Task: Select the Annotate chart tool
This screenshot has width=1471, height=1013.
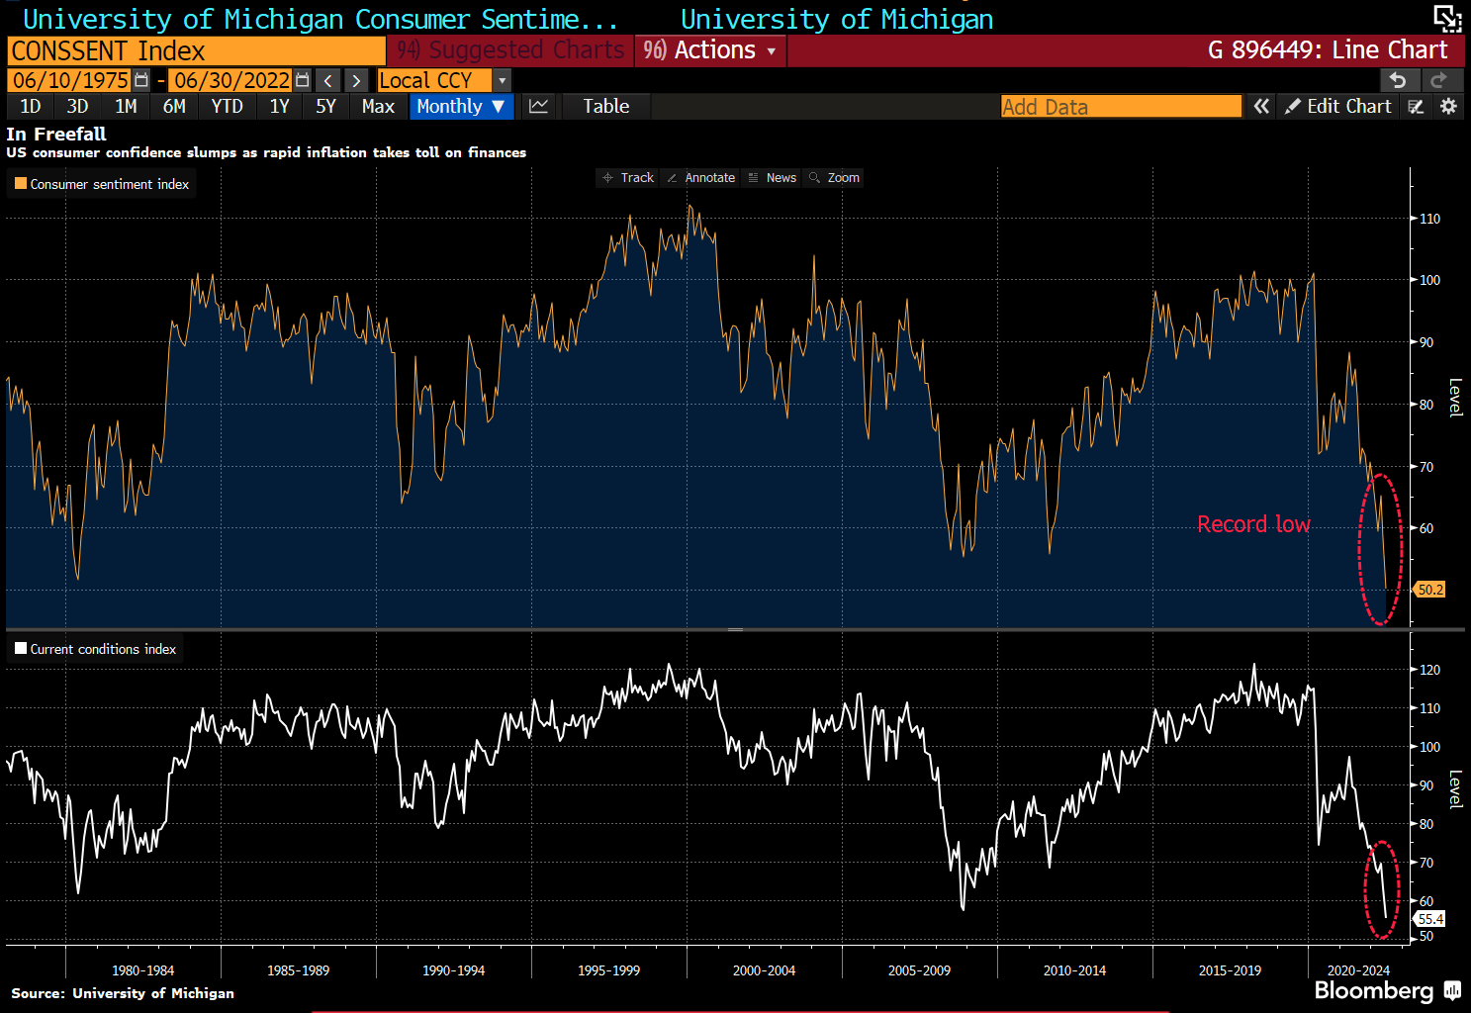Action: pos(701,178)
